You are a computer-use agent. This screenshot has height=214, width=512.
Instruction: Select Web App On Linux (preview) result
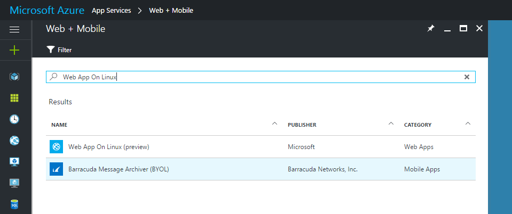pos(108,147)
